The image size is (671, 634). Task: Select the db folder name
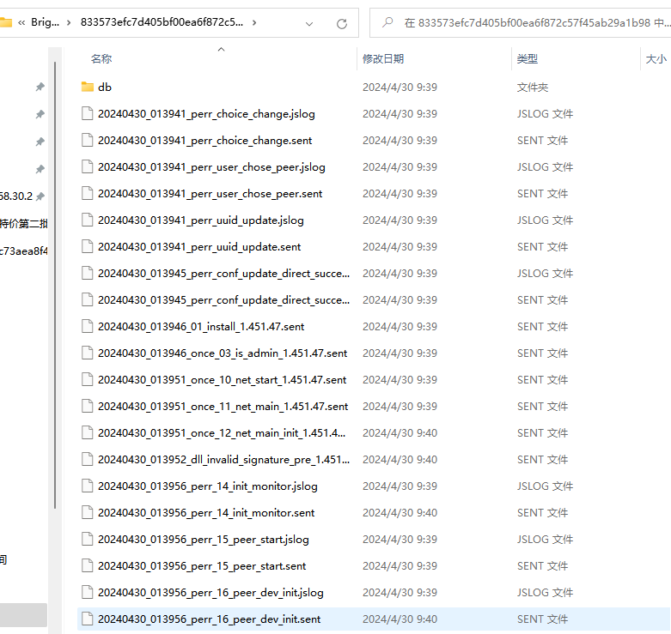tap(105, 88)
